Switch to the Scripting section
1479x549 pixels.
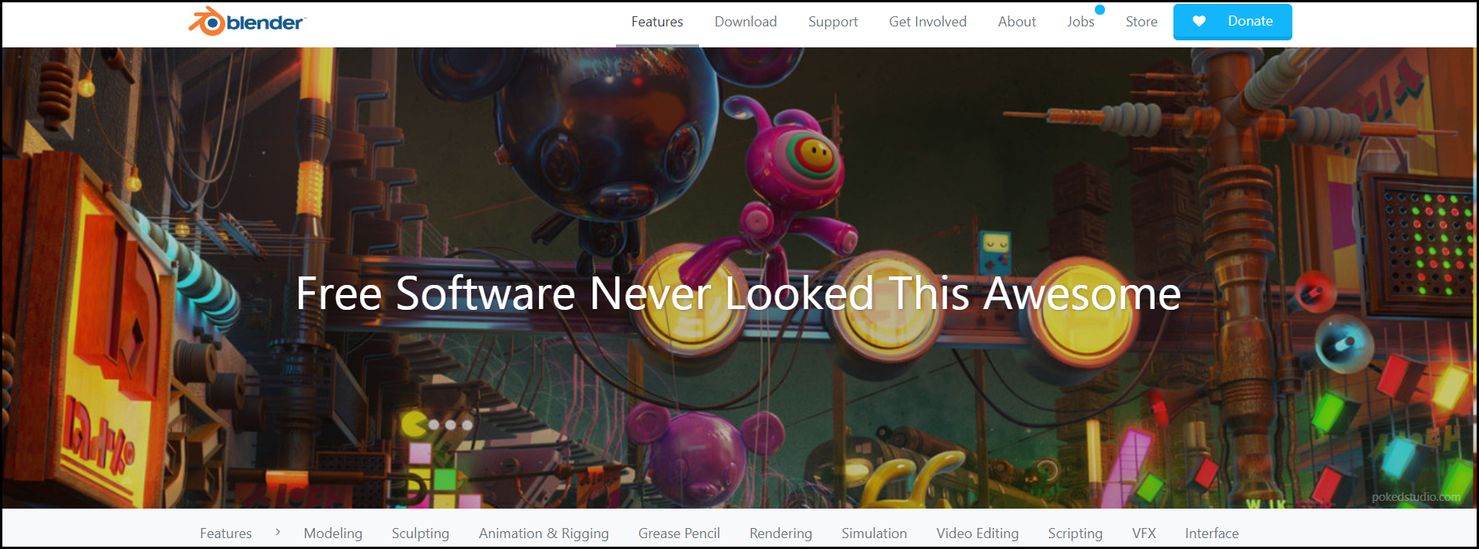pyautogui.click(x=1075, y=533)
